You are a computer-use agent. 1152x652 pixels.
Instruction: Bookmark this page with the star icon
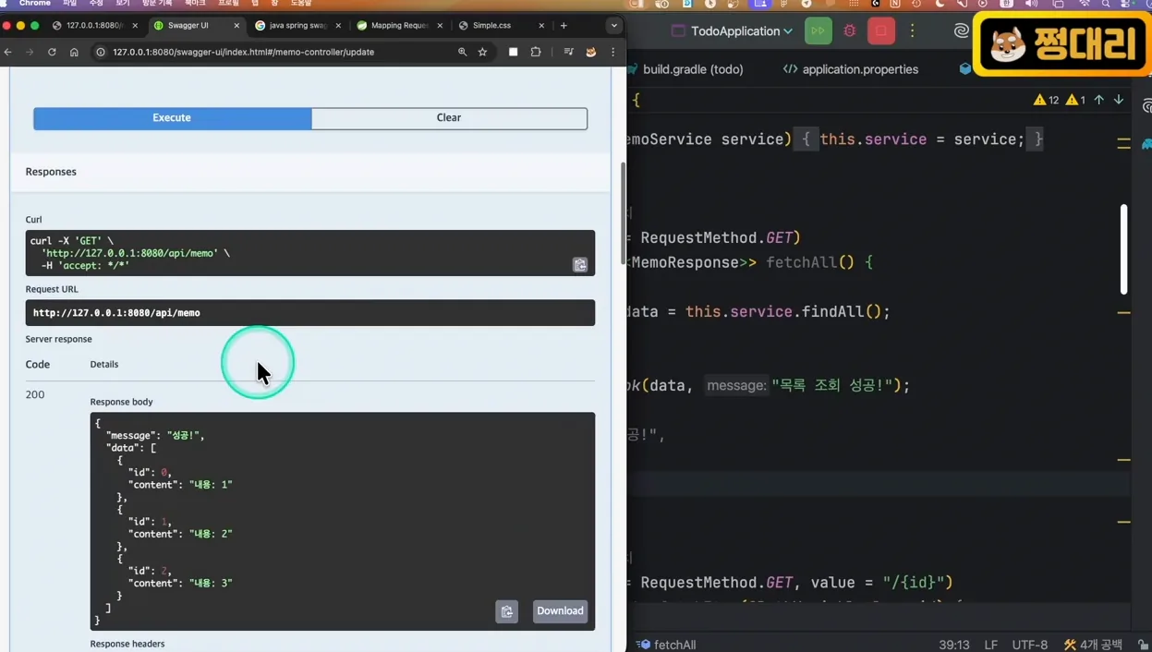[x=482, y=52]
